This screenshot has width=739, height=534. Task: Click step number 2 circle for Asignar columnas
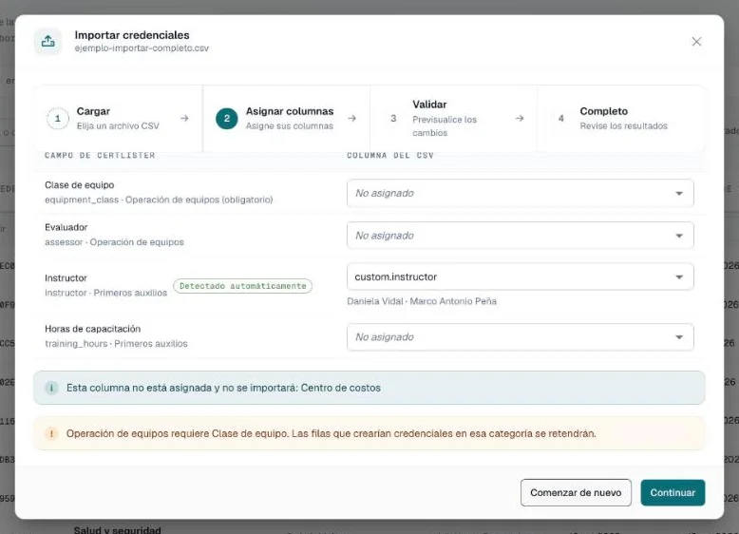tap(227, 119)
